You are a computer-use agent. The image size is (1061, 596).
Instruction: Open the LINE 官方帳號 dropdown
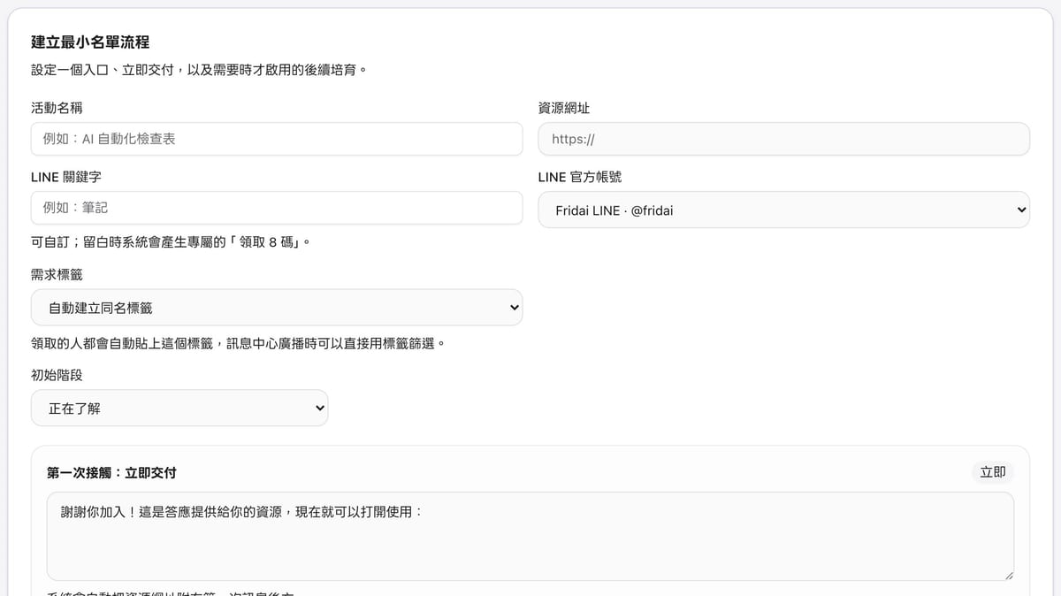click(783, 210)
